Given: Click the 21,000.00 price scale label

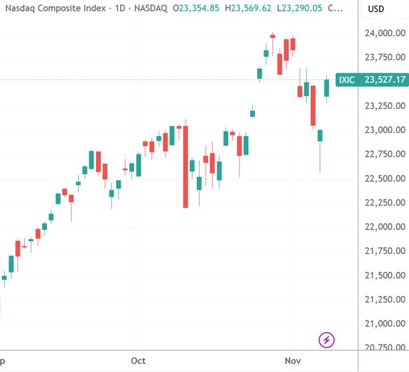Looking at the screenshot, I should click(384, 323).
